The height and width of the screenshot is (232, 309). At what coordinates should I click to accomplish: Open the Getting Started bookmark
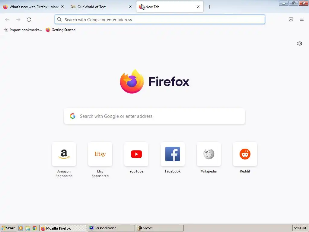click(60, 30)
